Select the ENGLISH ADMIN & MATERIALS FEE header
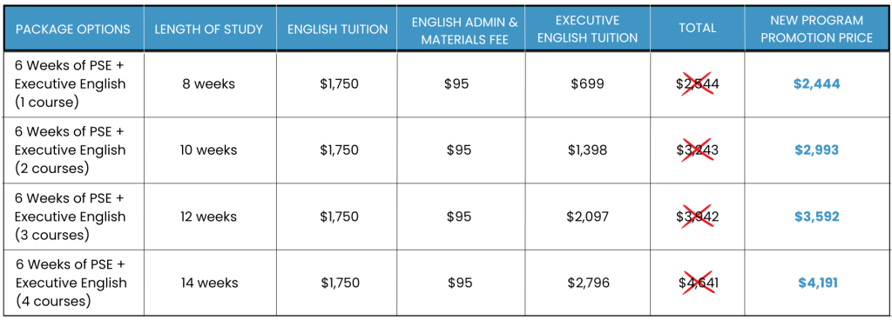892x320 pixels. (465, 30)
